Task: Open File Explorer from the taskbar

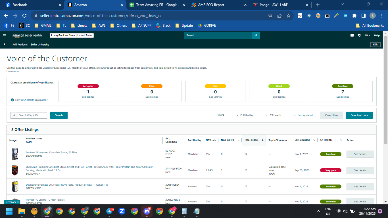Action: (x=22, y=211)
